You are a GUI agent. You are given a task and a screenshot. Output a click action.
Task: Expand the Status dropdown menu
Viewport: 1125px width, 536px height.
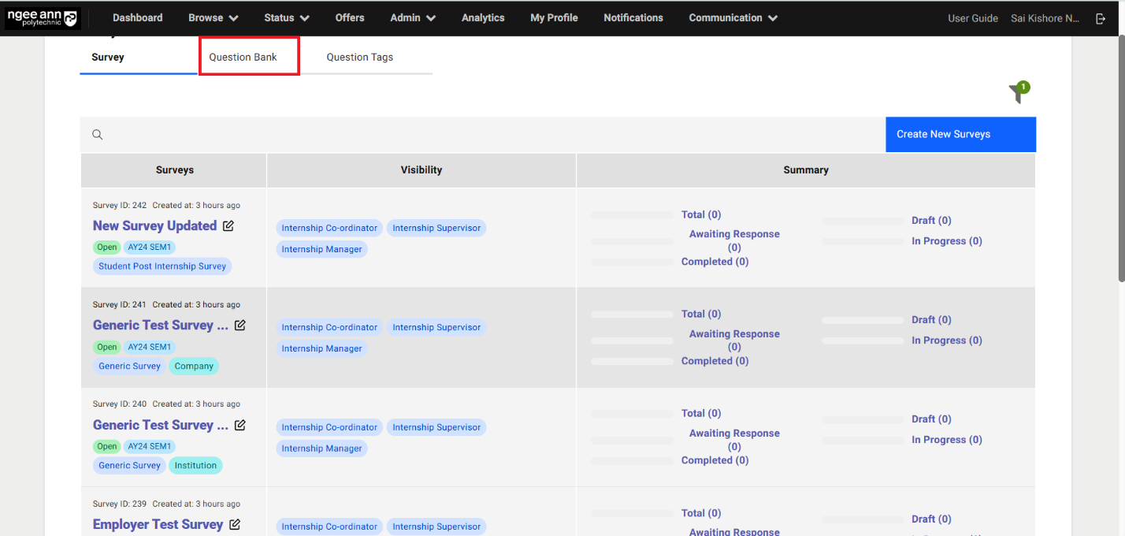click(x=287, y=18)
